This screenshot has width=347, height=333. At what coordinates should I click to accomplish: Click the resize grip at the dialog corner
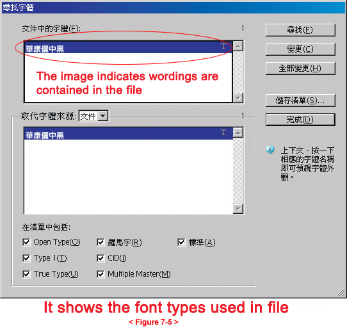[x=341, y=291]
